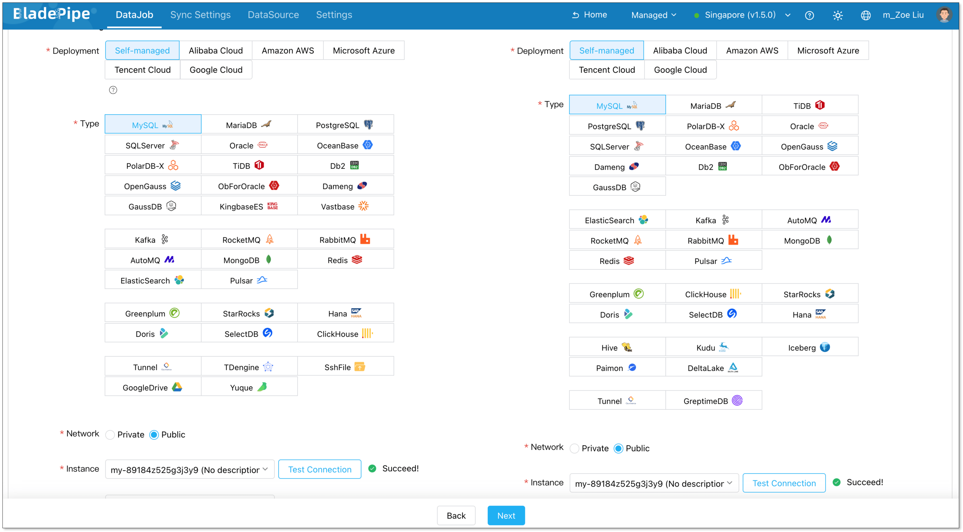Viewport: 963px width, 532px height.
Task: Click the left Test Connection button
Action: pyautogui.click(x=320, y=469)
